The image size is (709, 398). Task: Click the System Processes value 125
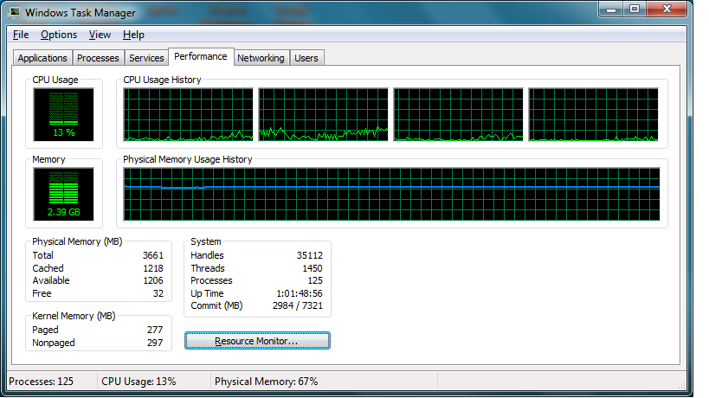point(315,280)
